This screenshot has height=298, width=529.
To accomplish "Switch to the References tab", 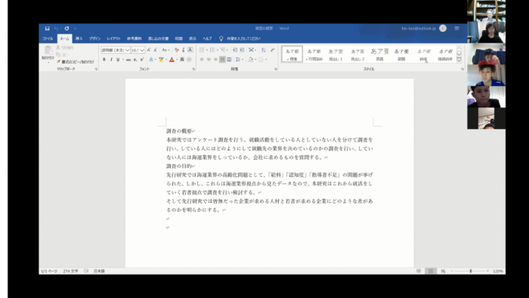I will coord(135,39).
